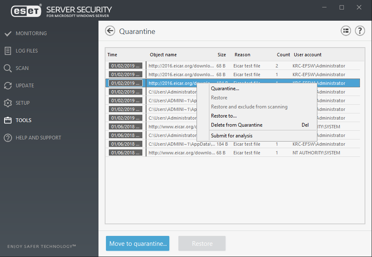Go to the Scan section
This screenshot has height=257, width=372.
[22, 68]
